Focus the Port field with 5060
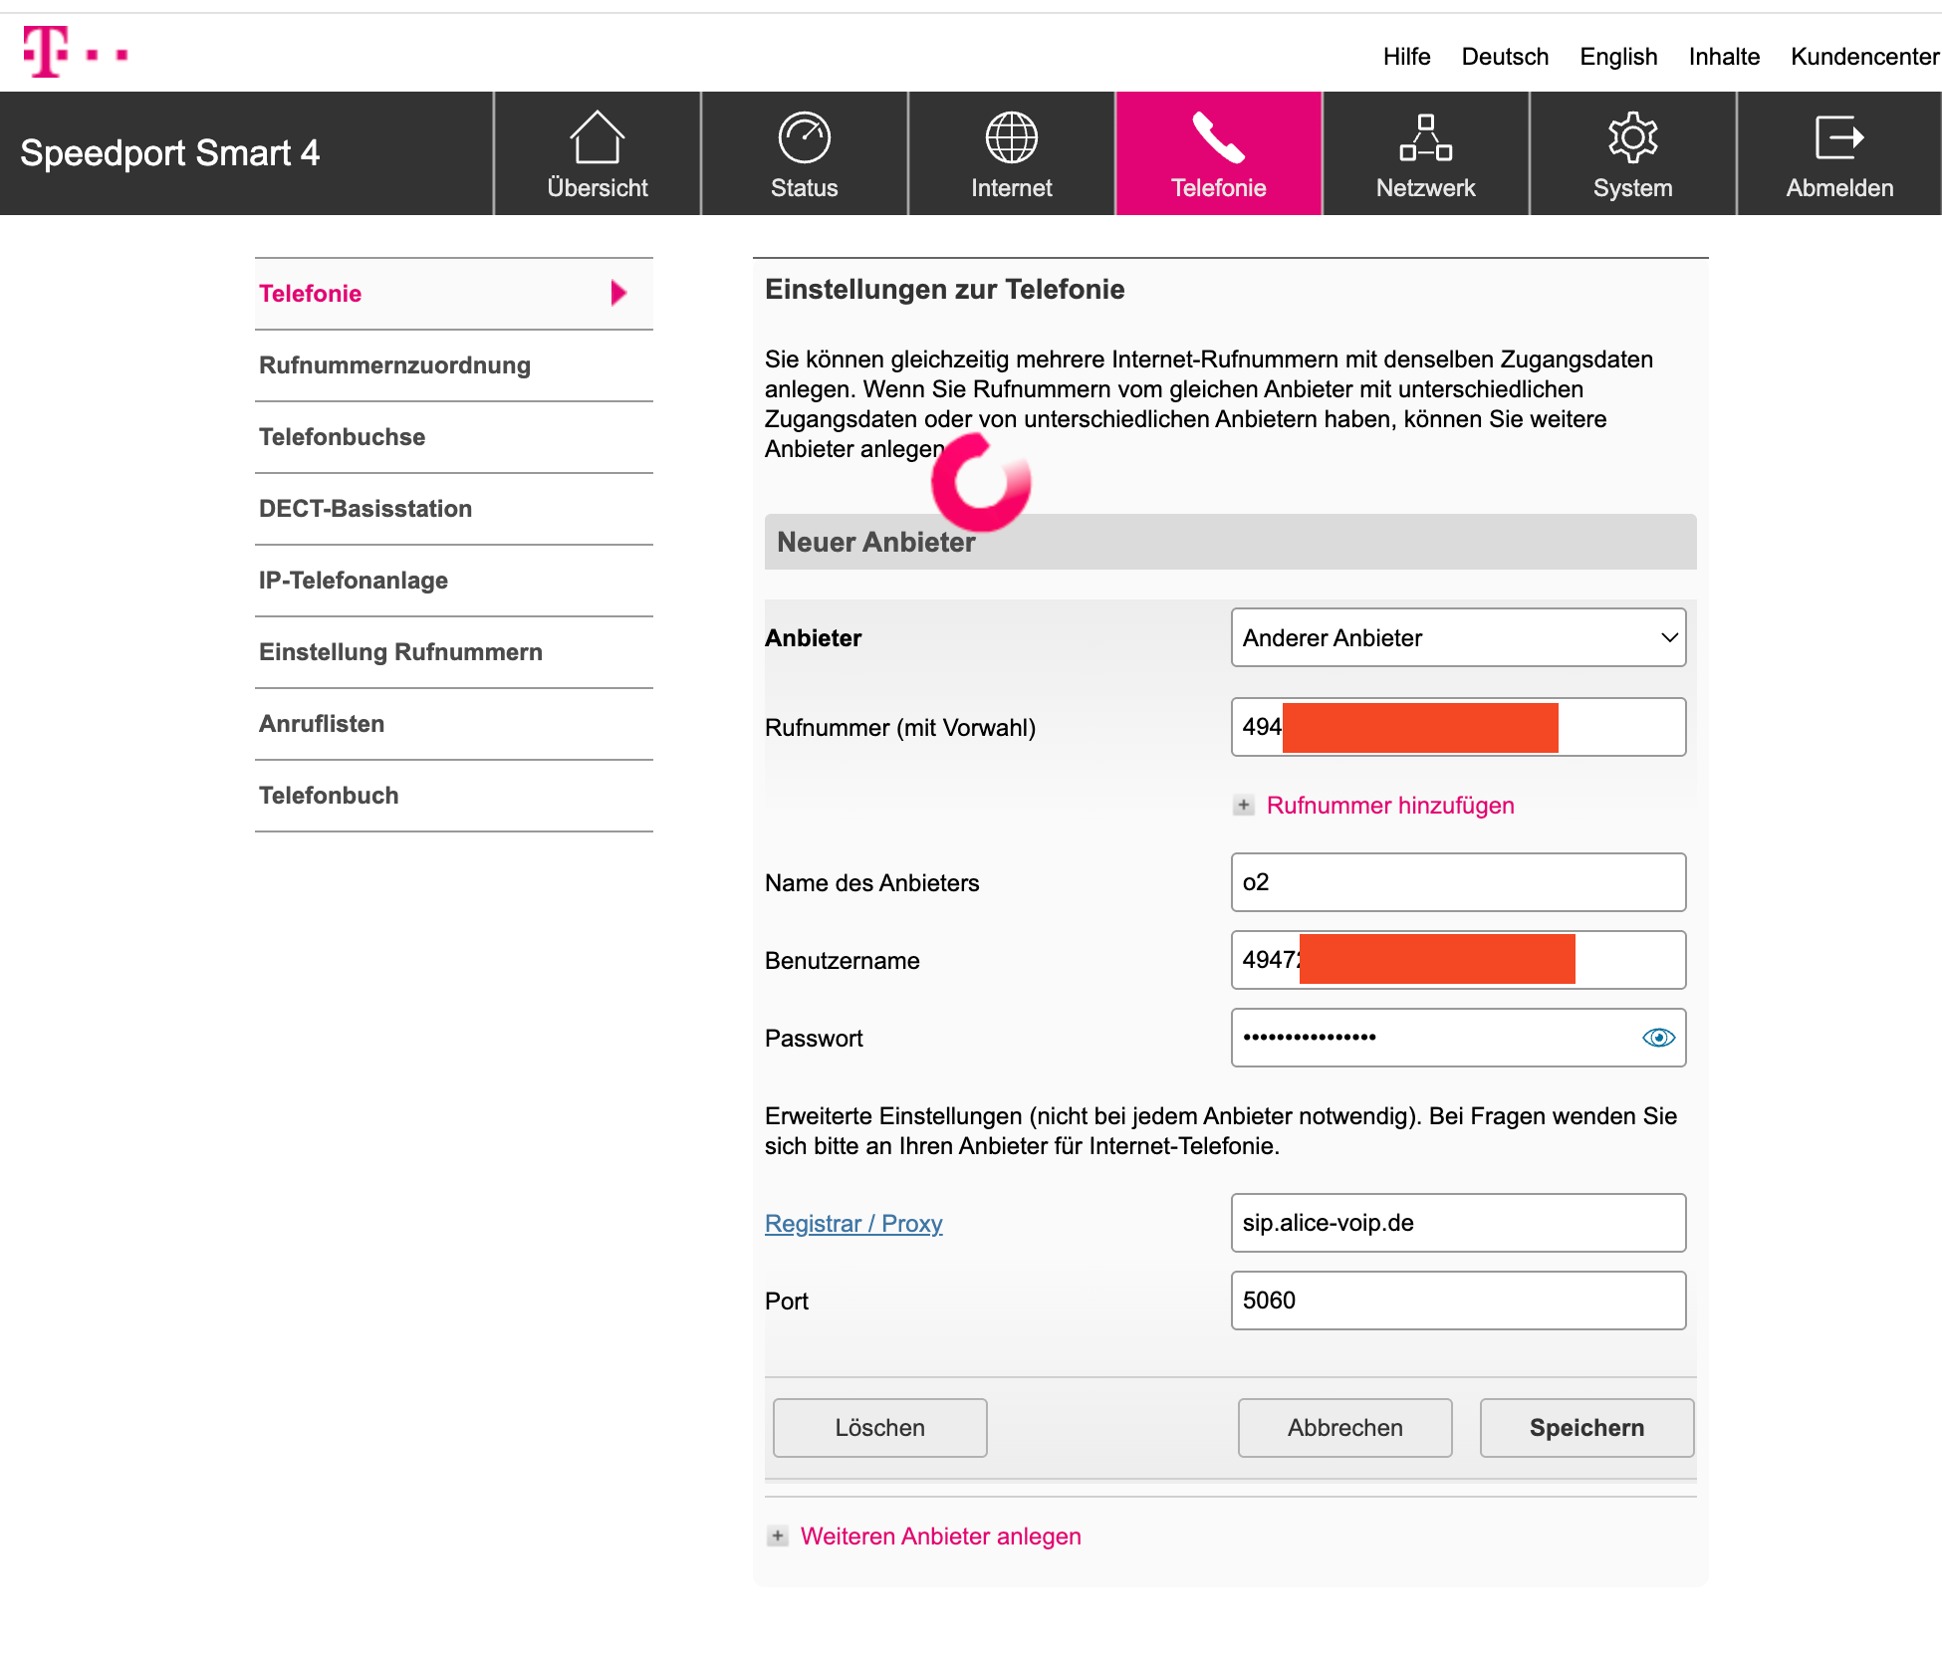Viewport: 1942px width, 1657px height. [x=1458, y=1301]
